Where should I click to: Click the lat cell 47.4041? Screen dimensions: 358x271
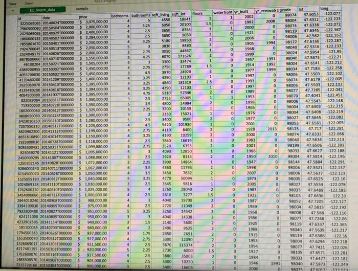pyautogui.click(x=311, y=96)
